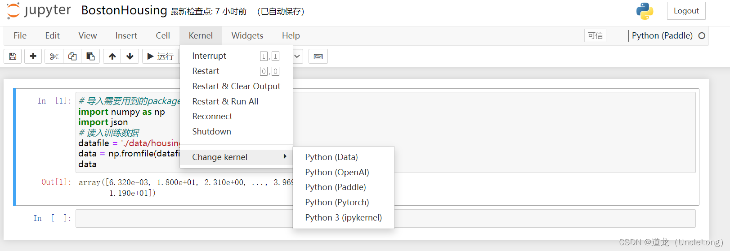This screenshot has width=730, height=251.
Task: Copy selected cells icon
Action: coord(72,56)
